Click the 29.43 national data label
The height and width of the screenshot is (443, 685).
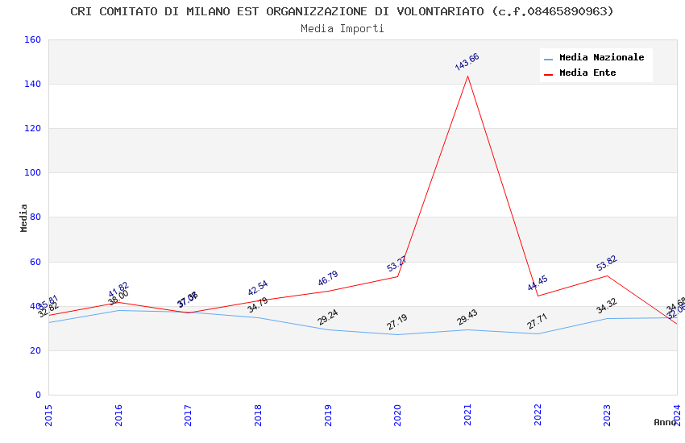click(x=467, y=317)
